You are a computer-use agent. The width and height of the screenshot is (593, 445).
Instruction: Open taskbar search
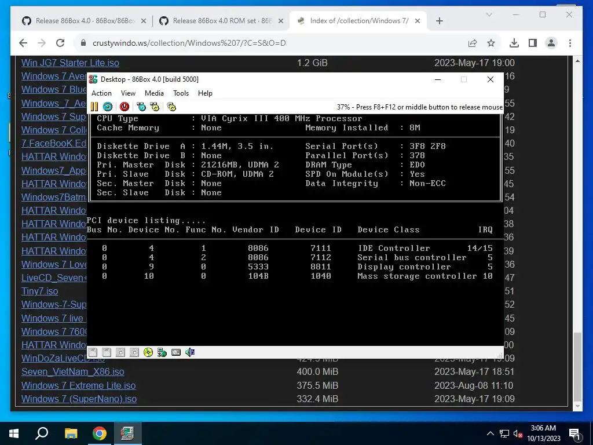[42, 433]
